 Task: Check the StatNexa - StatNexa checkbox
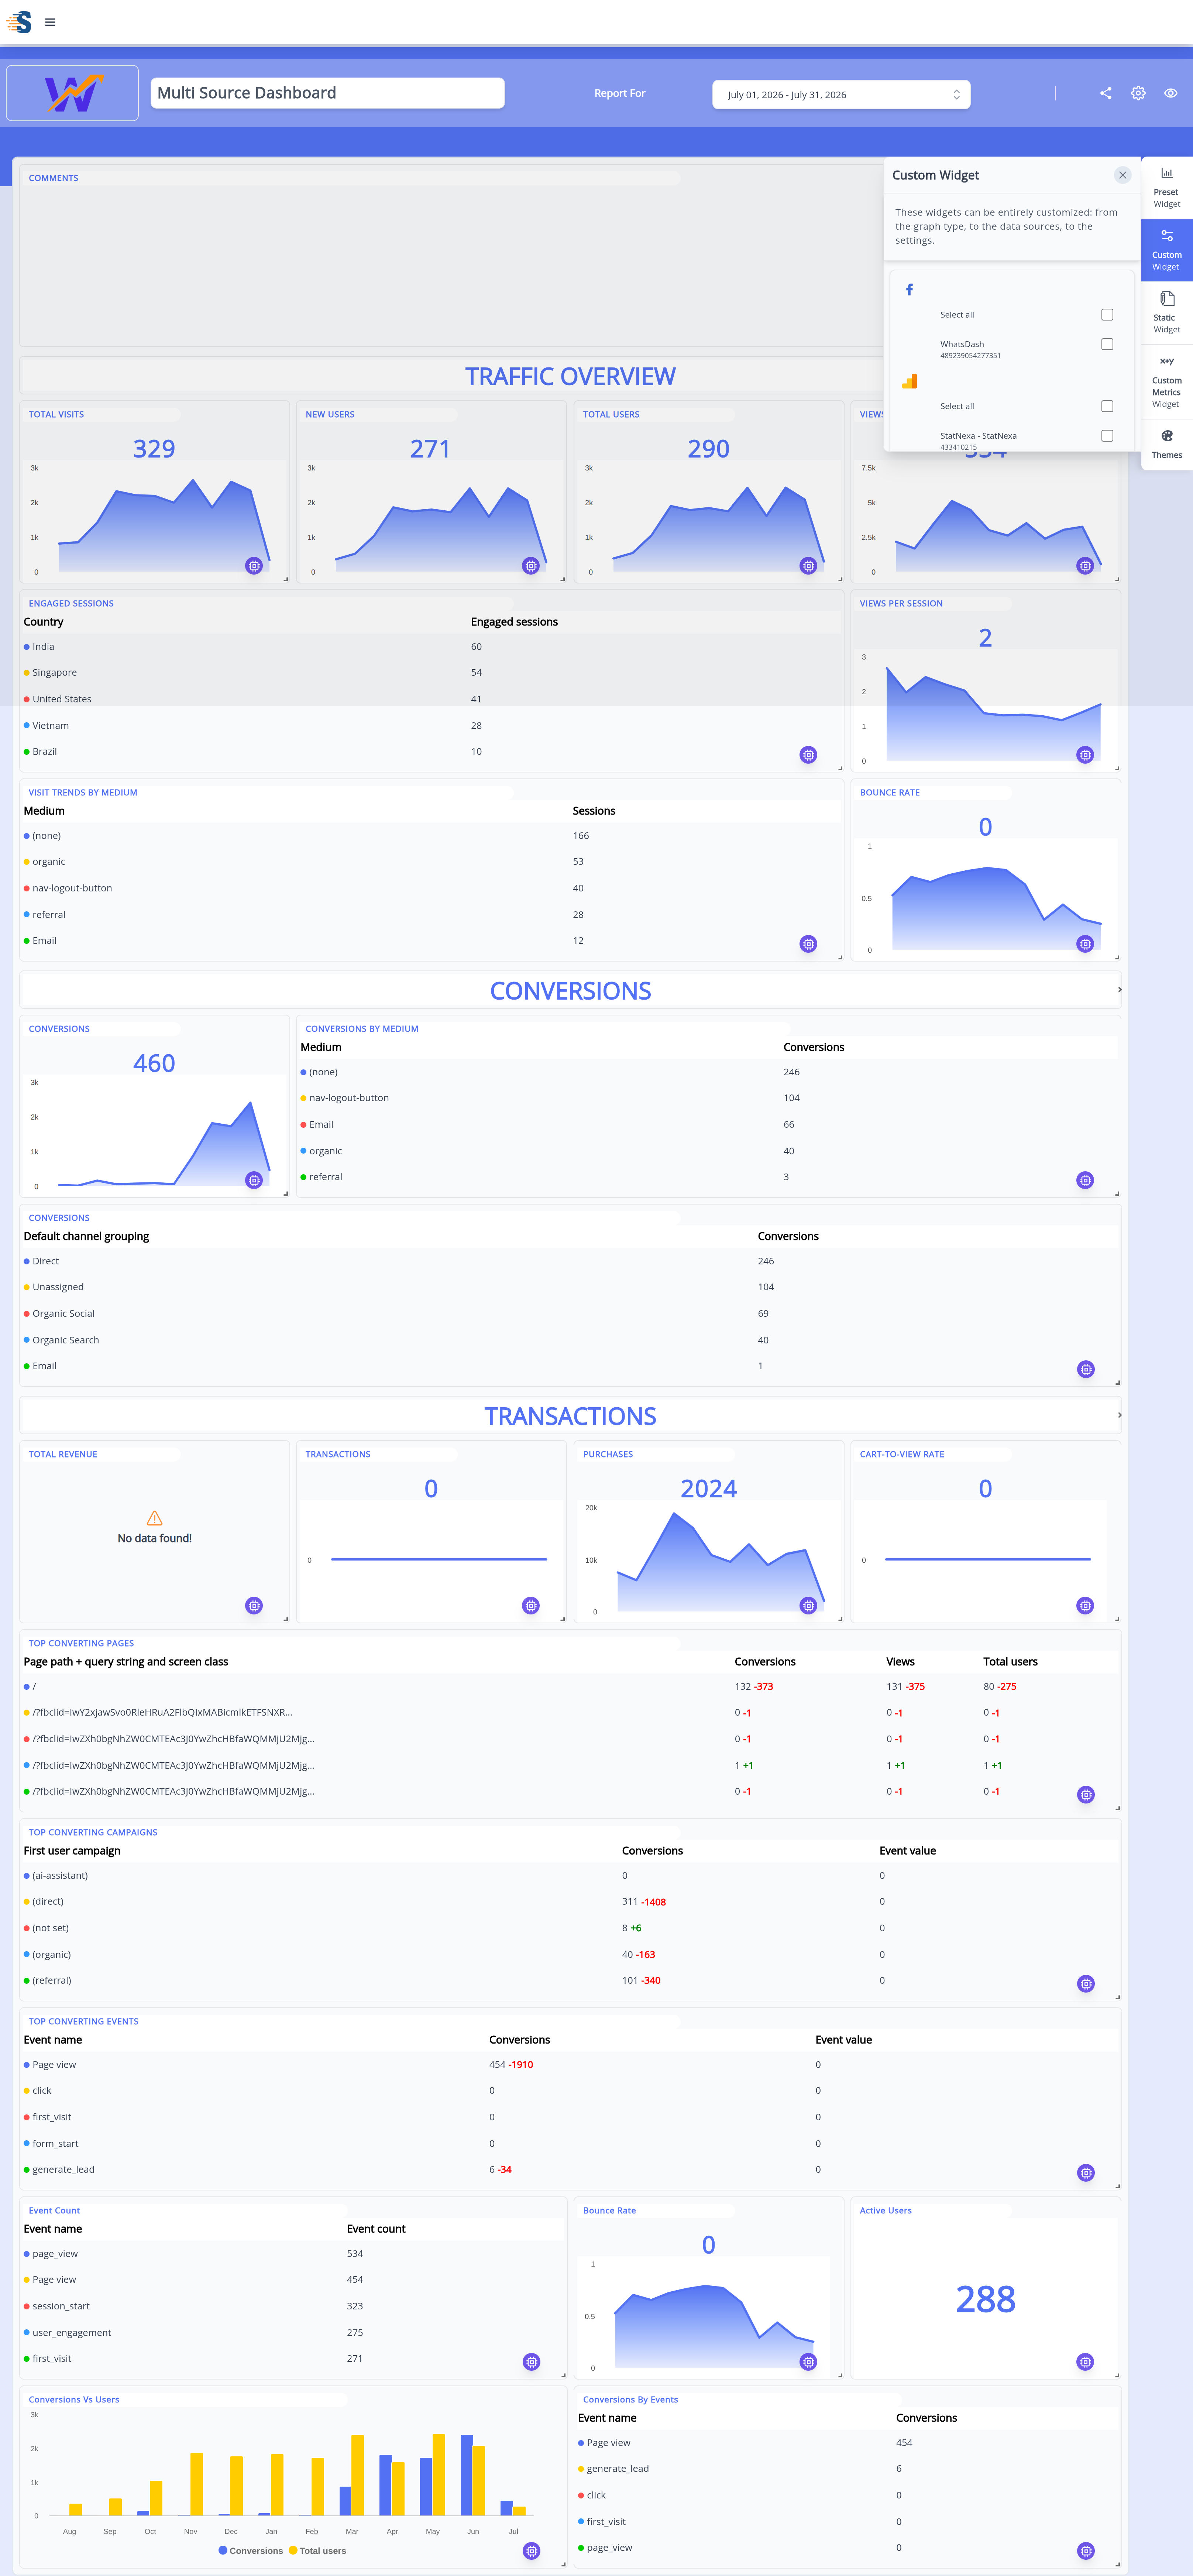click(x=1107, y=436)
